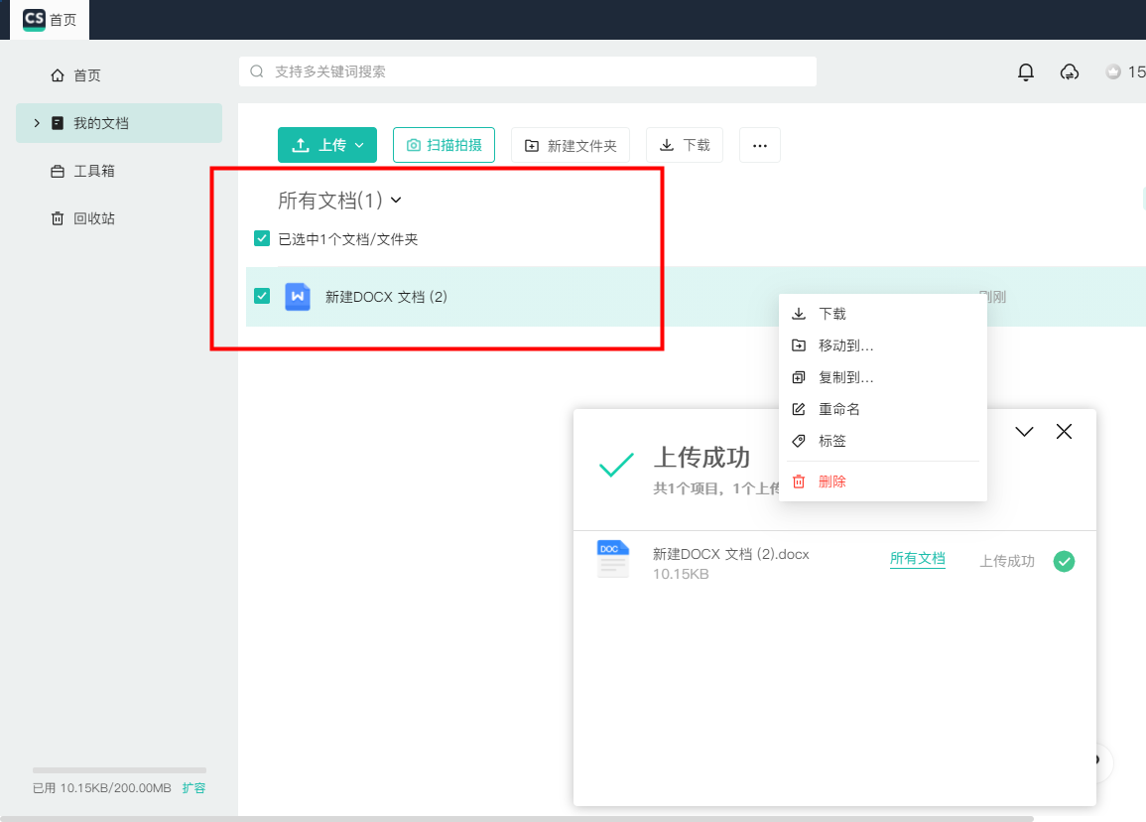Deselect the checkbox for 新建DOCX 文档 (2)
The image size is (1146, 822).
[262, 296]
